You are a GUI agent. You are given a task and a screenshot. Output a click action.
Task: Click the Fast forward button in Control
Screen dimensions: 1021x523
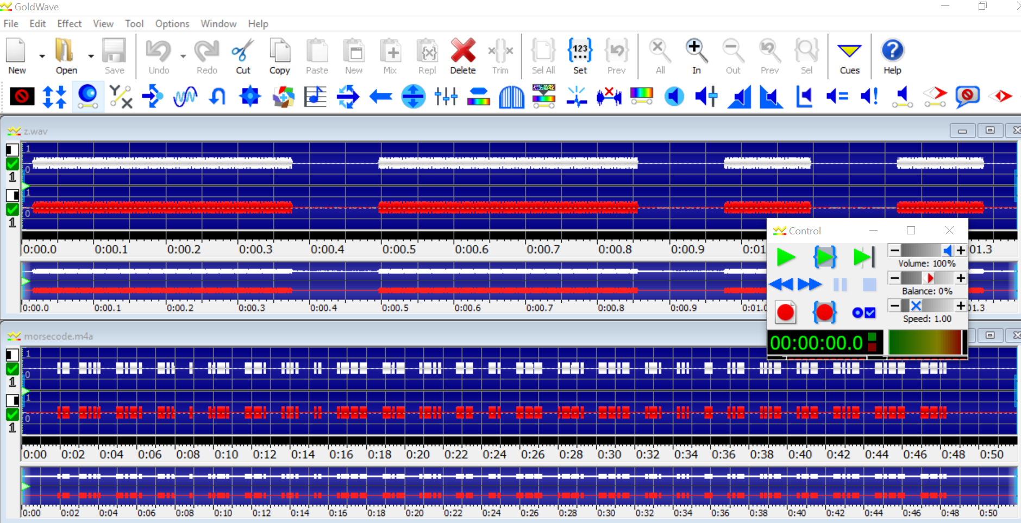809,284
